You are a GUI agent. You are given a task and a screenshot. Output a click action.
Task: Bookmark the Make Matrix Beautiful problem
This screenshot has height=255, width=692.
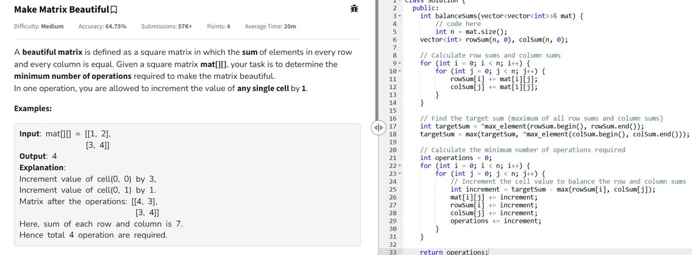(114, 10)
